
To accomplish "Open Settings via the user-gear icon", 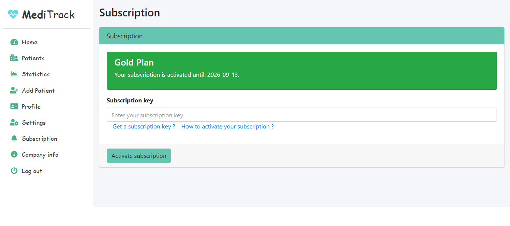I will [14, 122].
